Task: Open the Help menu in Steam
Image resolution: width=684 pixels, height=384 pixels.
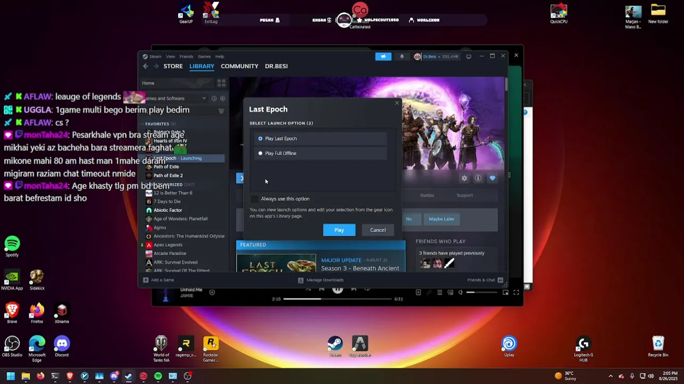Action: coord(220,57)
